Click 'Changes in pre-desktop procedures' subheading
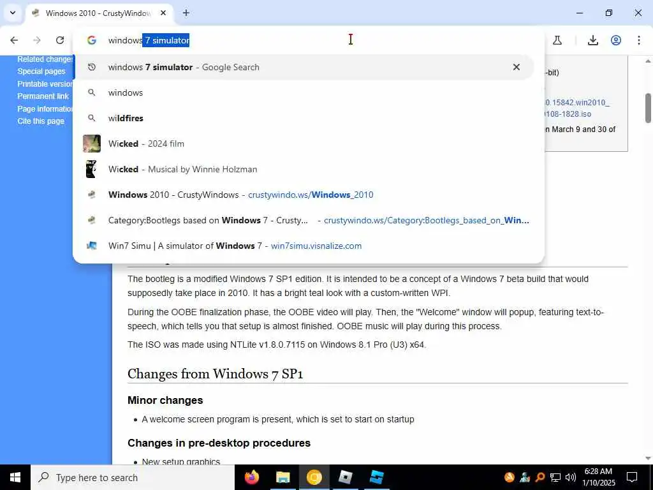 tap(219, 443)
